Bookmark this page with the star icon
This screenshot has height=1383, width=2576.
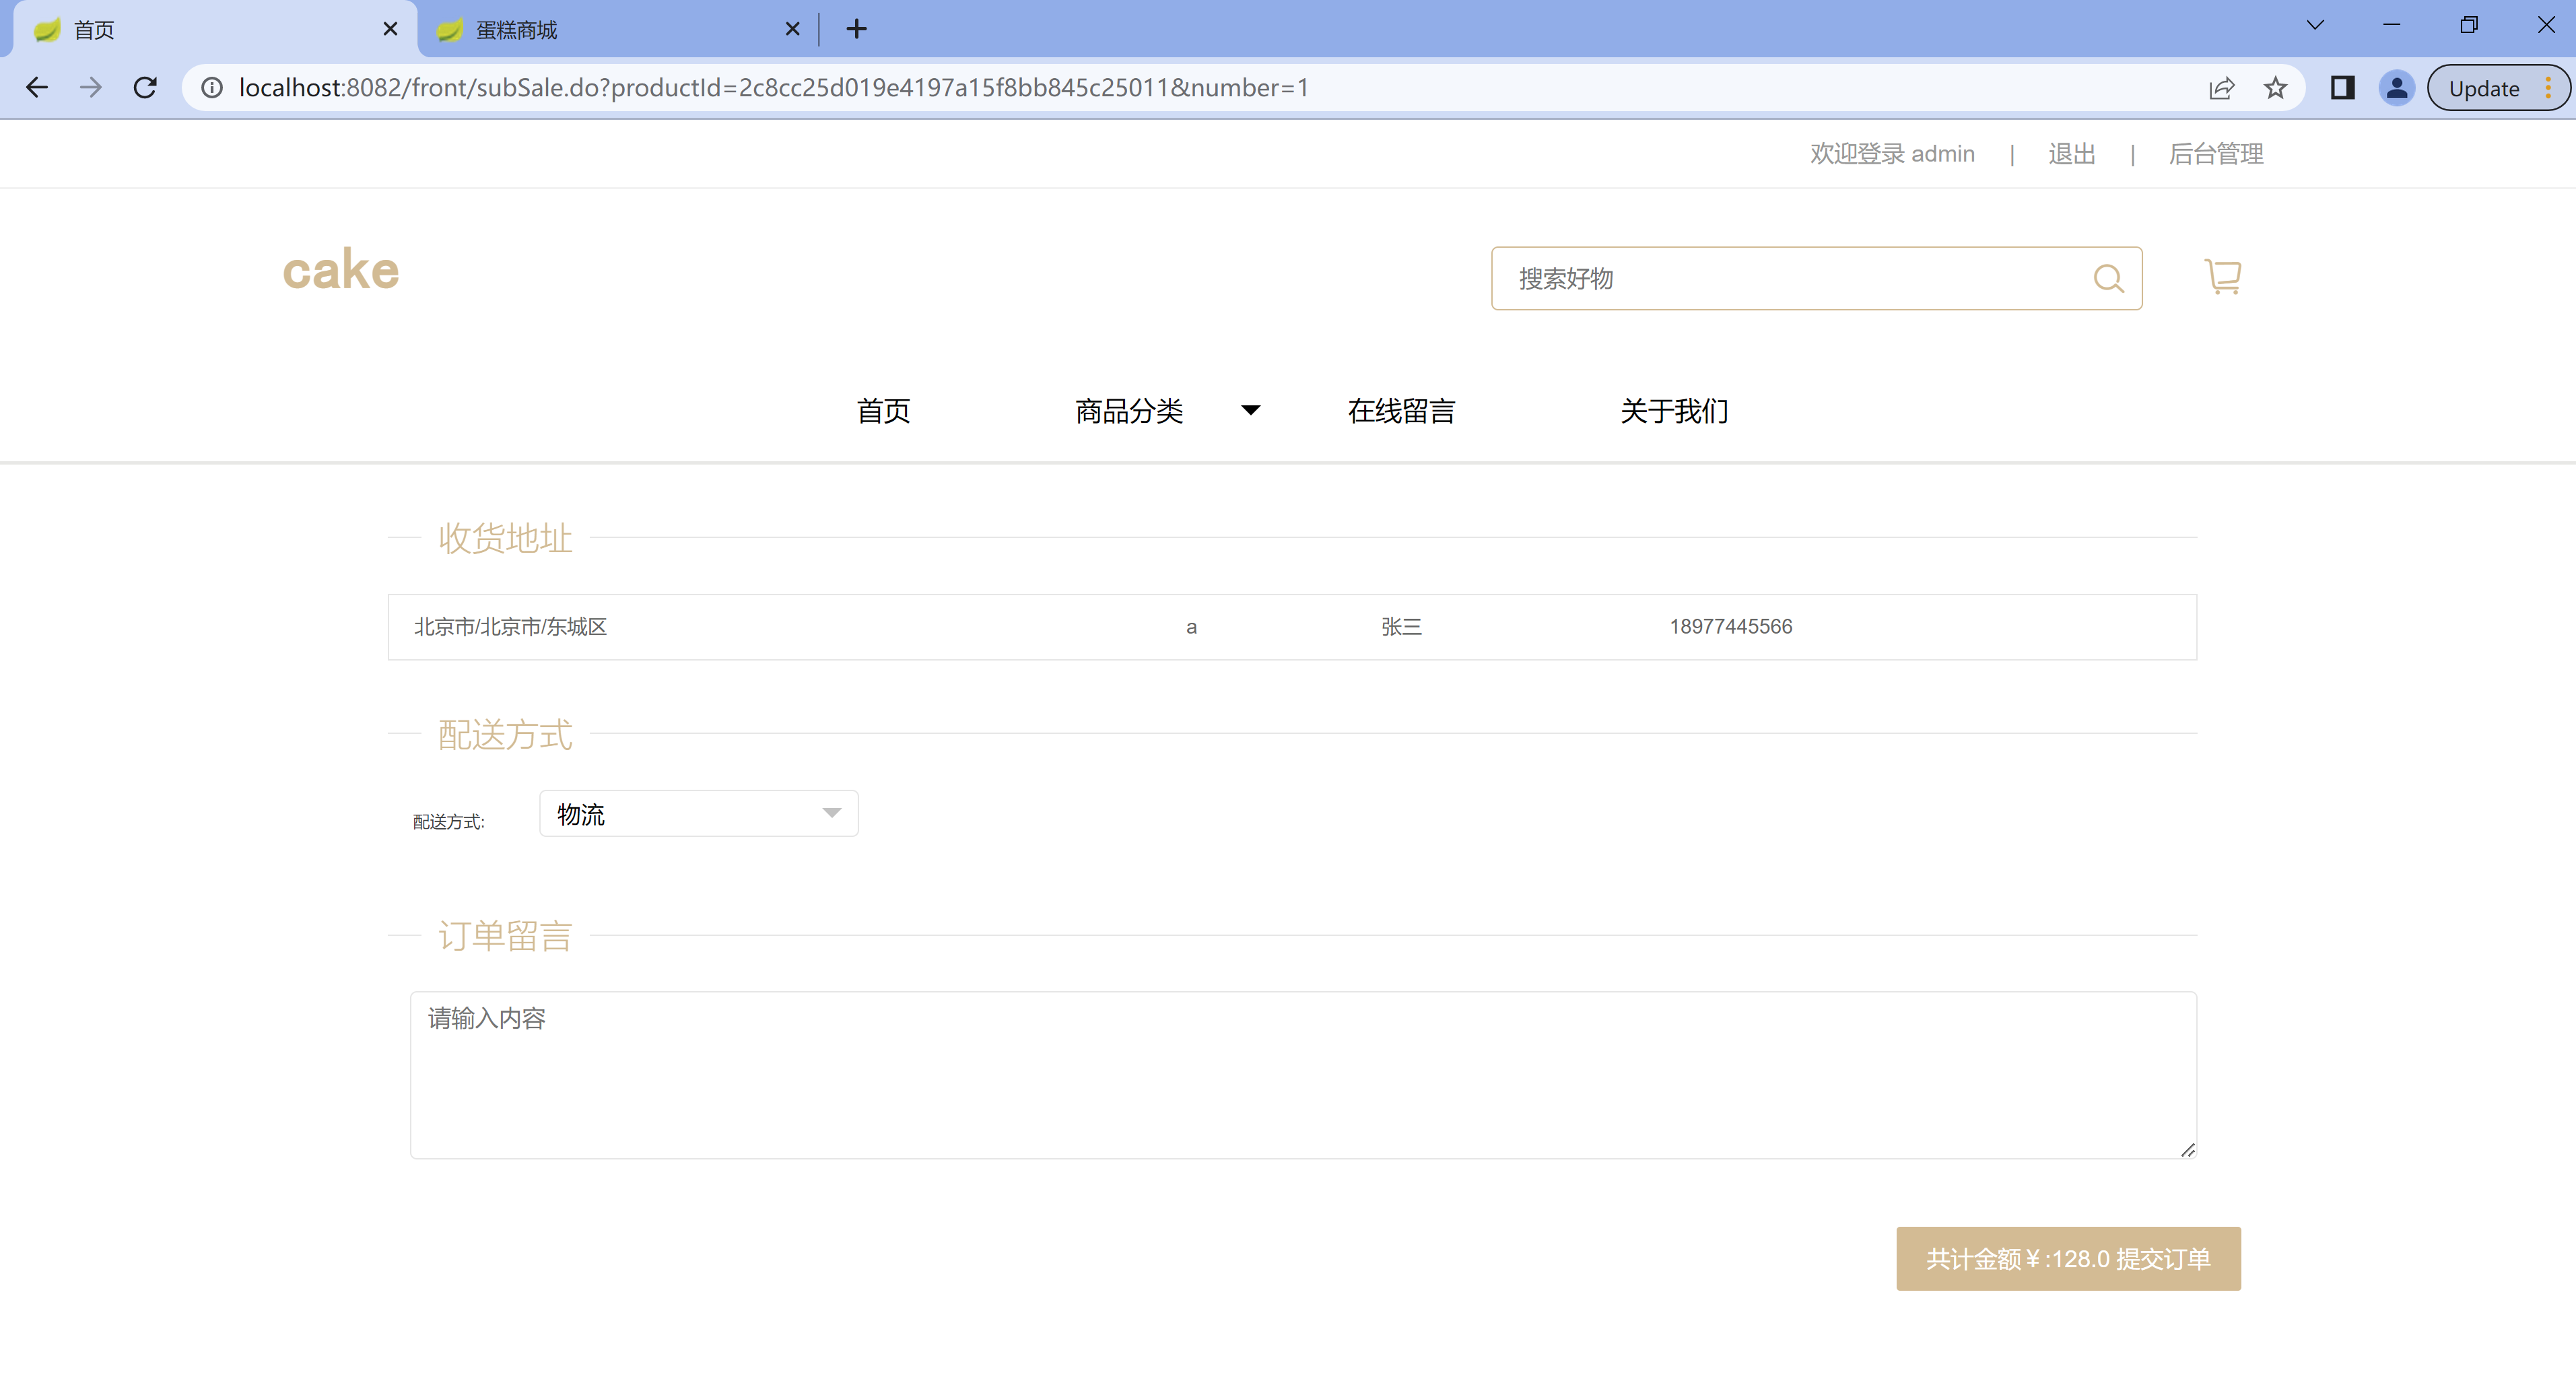[2275, 88]
